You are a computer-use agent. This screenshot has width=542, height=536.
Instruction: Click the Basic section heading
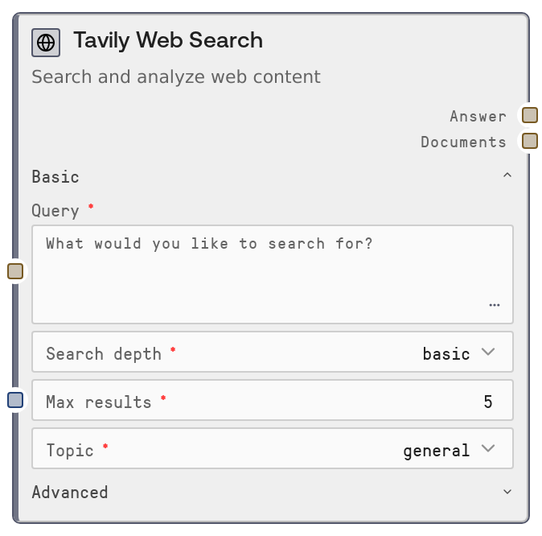55,176
